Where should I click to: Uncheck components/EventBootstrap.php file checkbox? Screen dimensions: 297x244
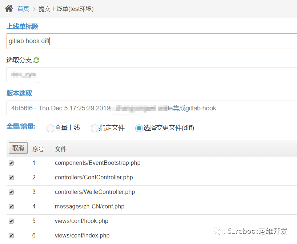(11, 163)
